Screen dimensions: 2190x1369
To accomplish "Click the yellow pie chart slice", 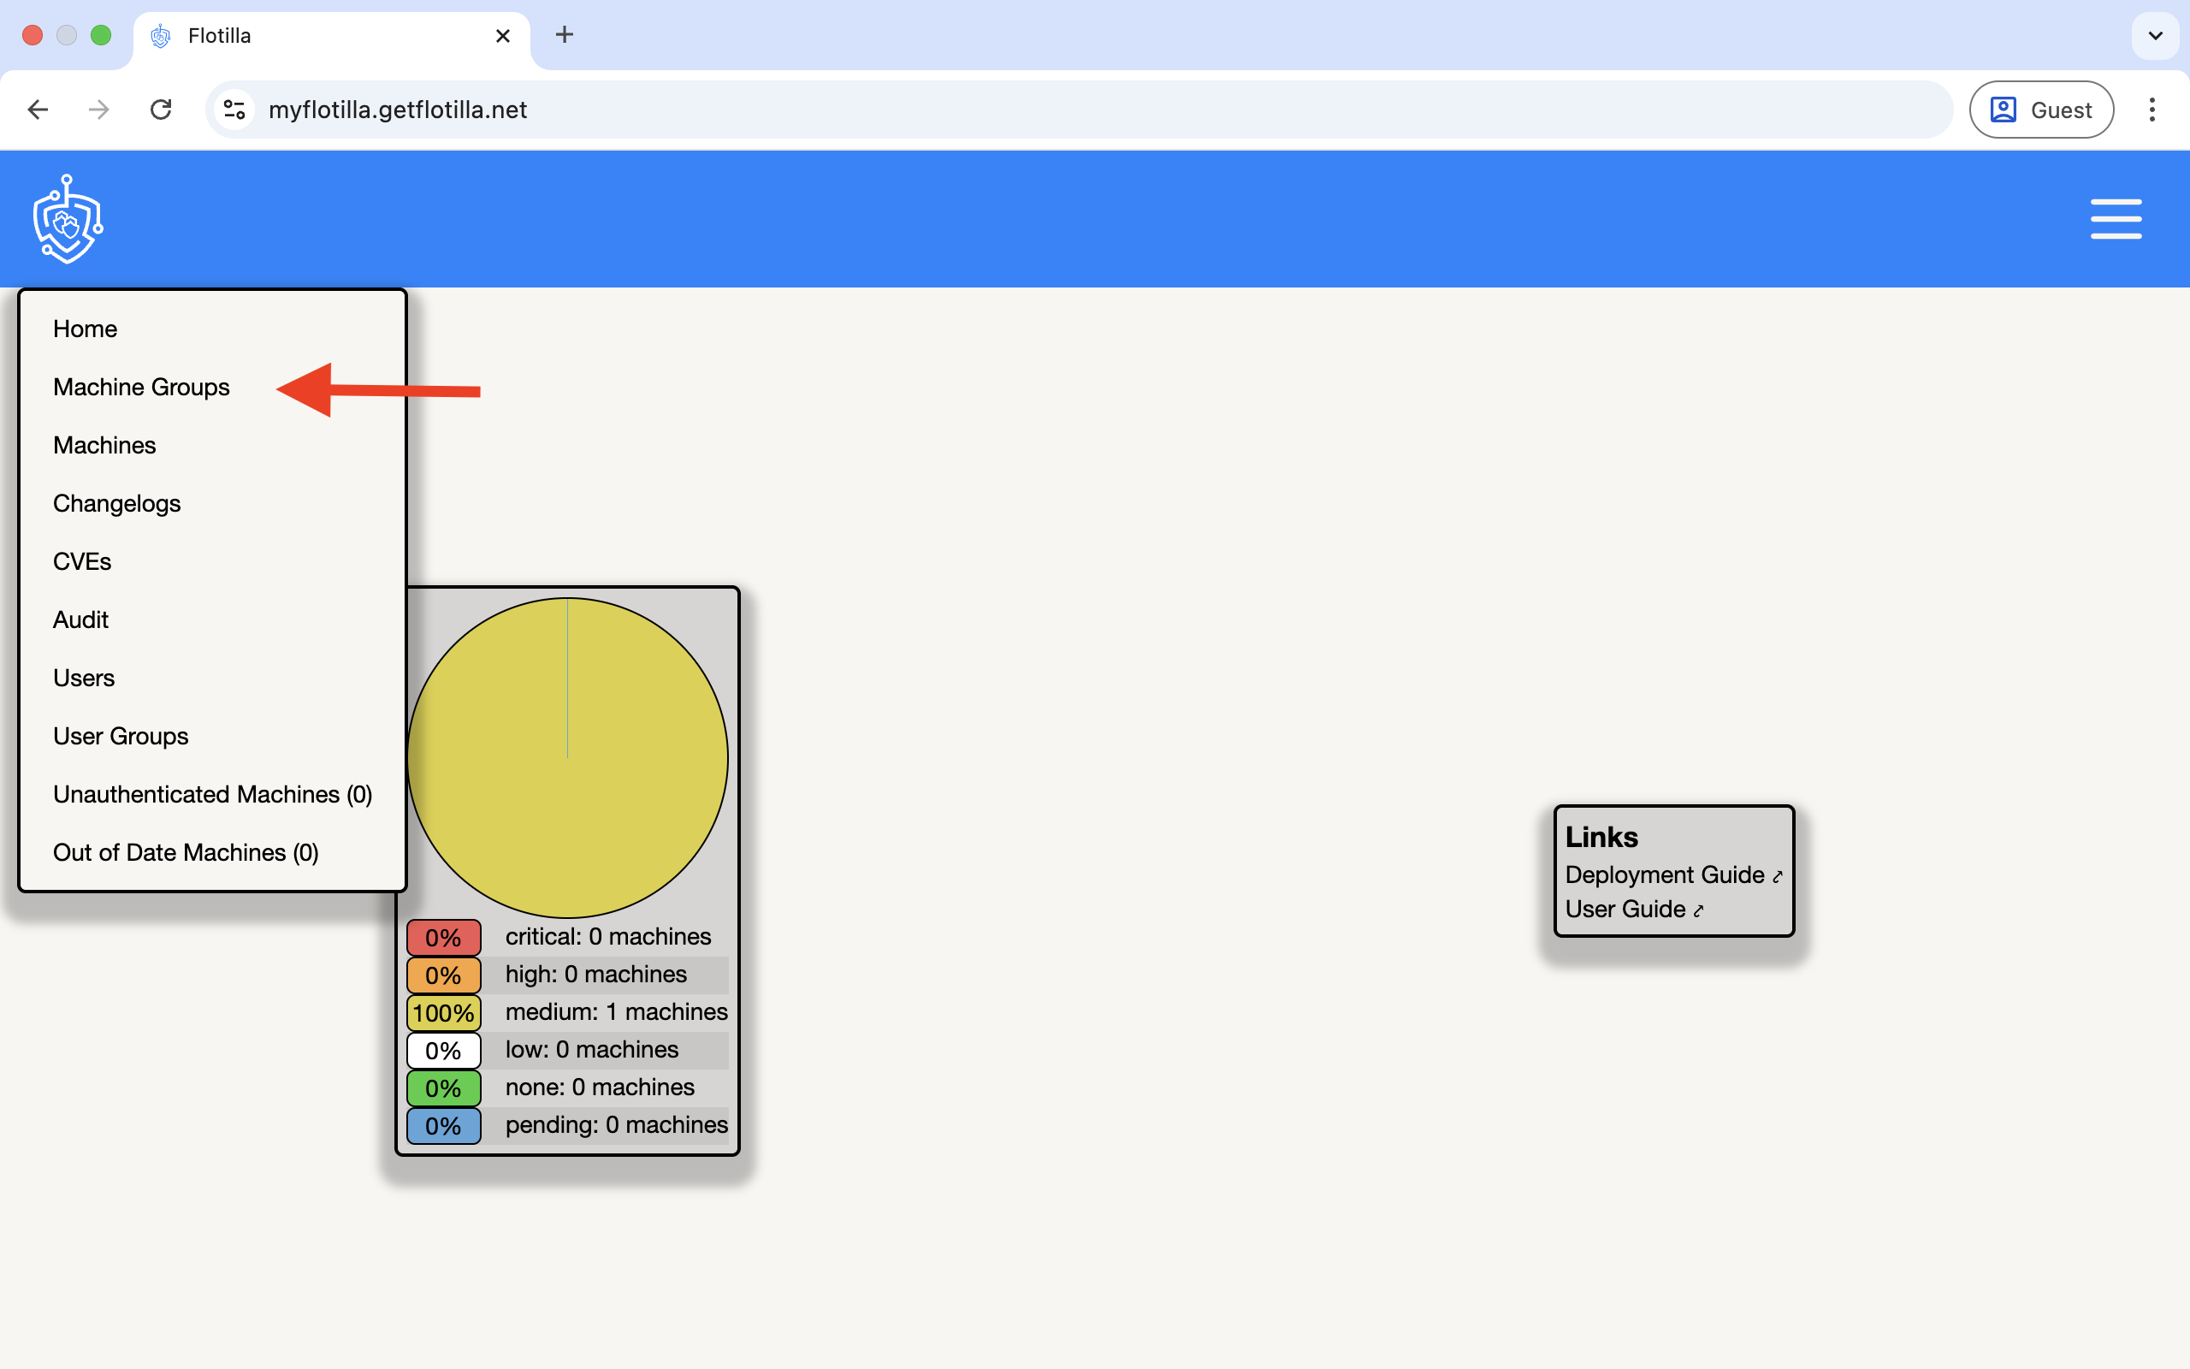I will [568, 761].
